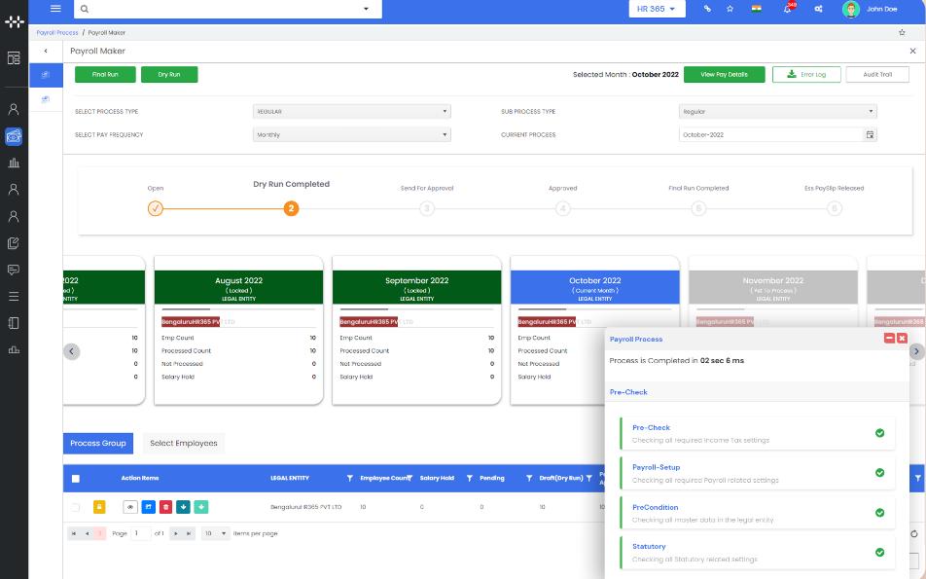Click the Dry Run Completed step marker

[291, 208]
